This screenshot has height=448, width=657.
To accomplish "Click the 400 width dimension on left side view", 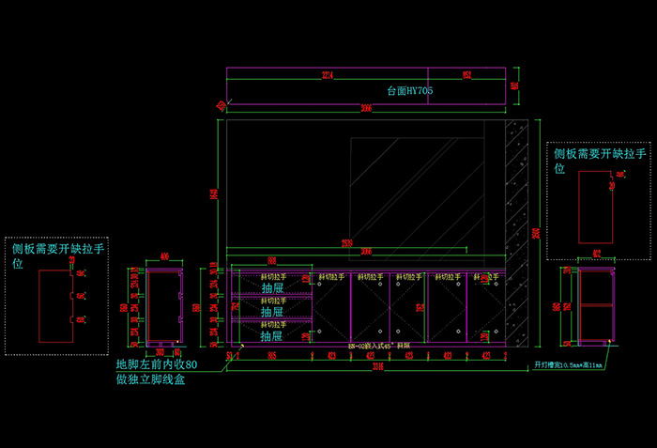I will pyautogui.click(x=165, y=257).
